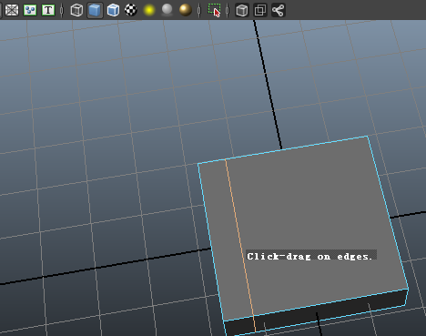The height and width of the screenshot is (336, 426).
Task: Click the active Smooth Shade All cube
Action: pos(95,10)
